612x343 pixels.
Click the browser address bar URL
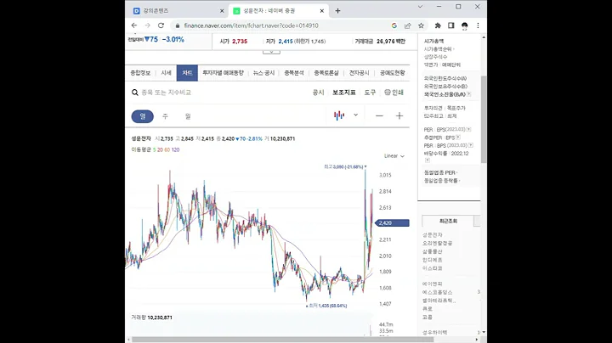point(251,25)
